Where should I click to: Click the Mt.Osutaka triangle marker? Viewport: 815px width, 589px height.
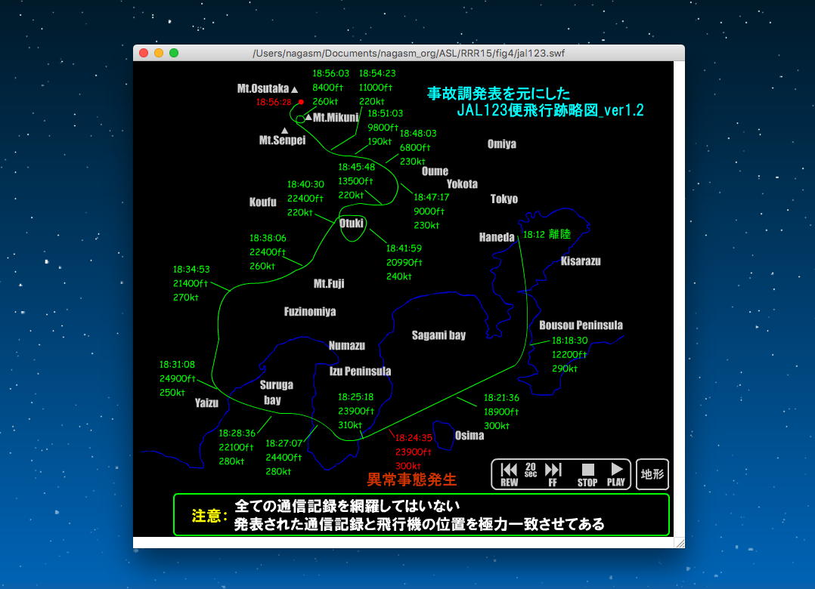pos(295,90)
